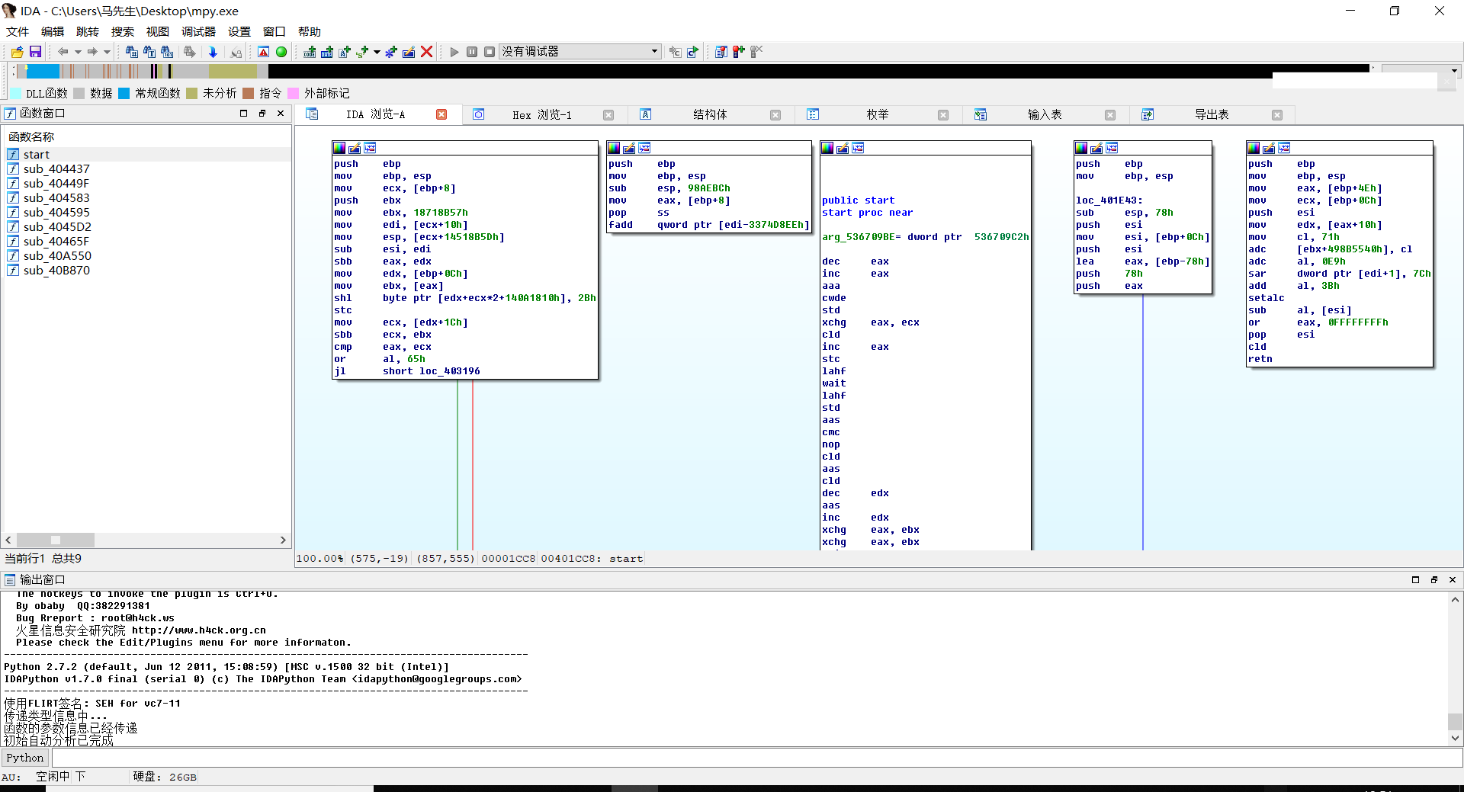Switch to the 导出表 tab
Viewport: 1464px width, 792px height.
tap(1212, 114)
